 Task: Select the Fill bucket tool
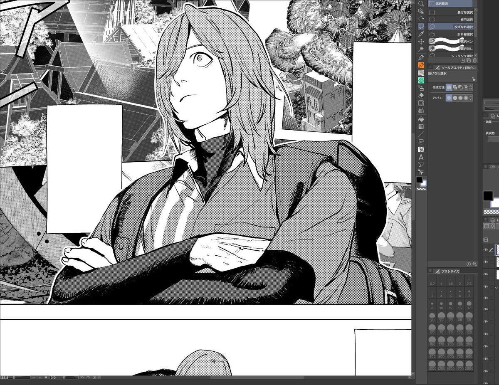pyautogui.click(x=421, y=118)
